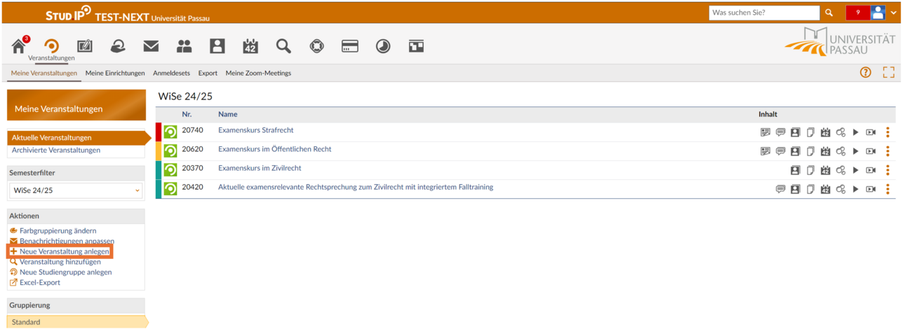Screen dimensions: 905x329
Task: Open the Start page home icon
Action: click(19, 46)
